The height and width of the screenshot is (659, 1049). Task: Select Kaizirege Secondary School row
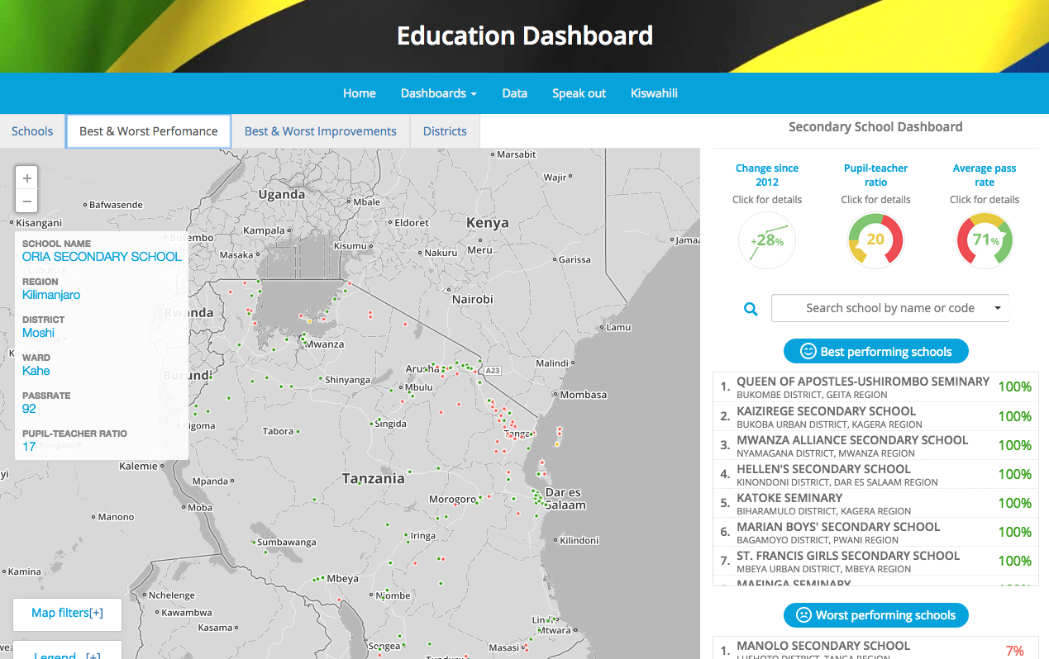pos(876,417)
